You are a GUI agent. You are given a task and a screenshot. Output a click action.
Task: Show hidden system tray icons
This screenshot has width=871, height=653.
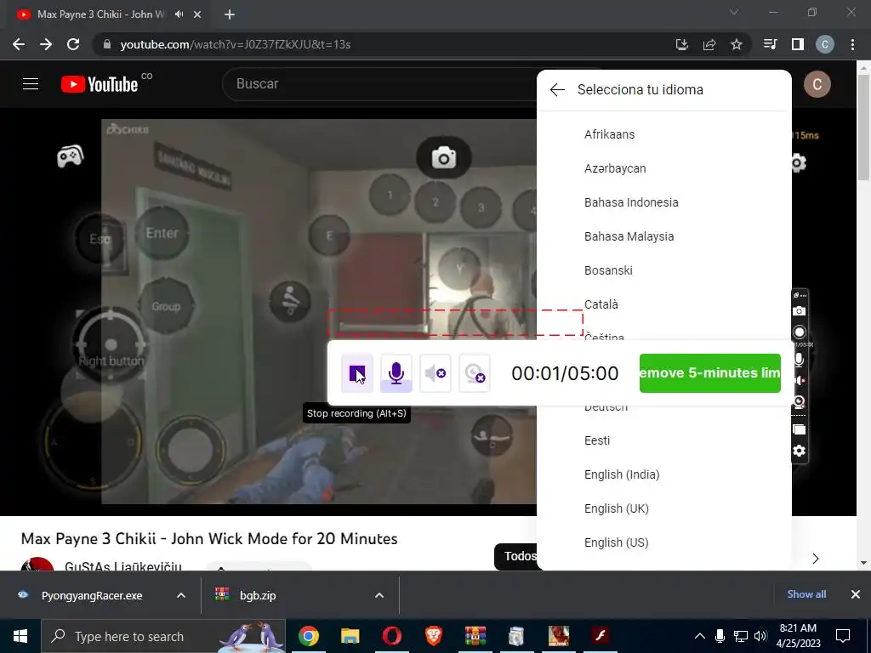point(700,636)
